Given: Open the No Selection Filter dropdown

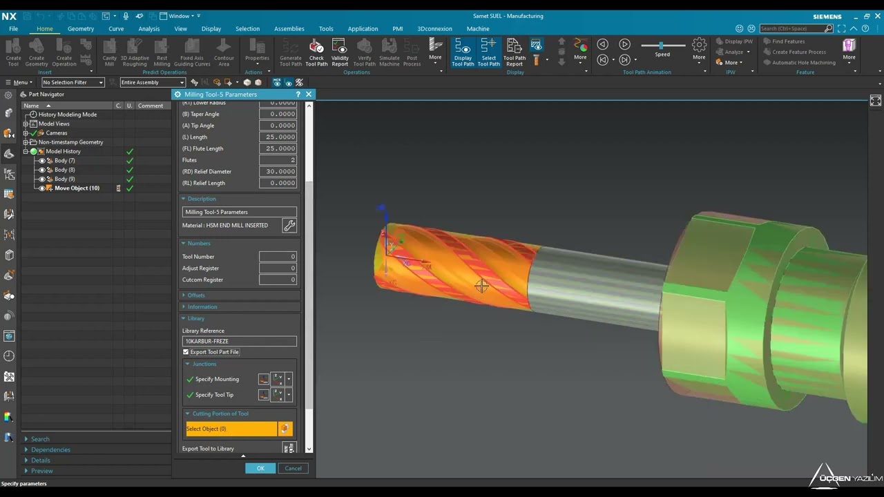Looking at the screenshot, I should pos(73,83).
